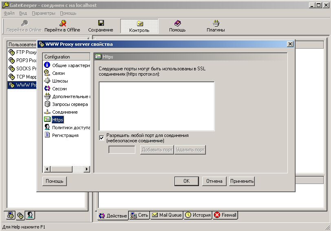Click the port number input field
Screen dimensions: 331x231
tap(122, 150)
